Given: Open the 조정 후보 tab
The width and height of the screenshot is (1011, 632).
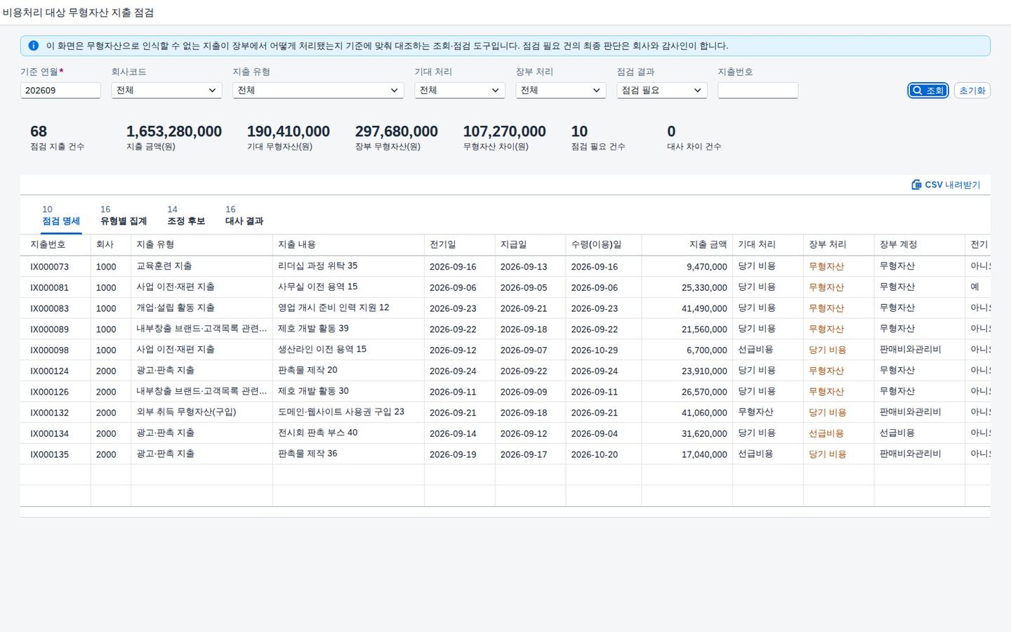Looking at the screenshot, I should click(186, 216).
